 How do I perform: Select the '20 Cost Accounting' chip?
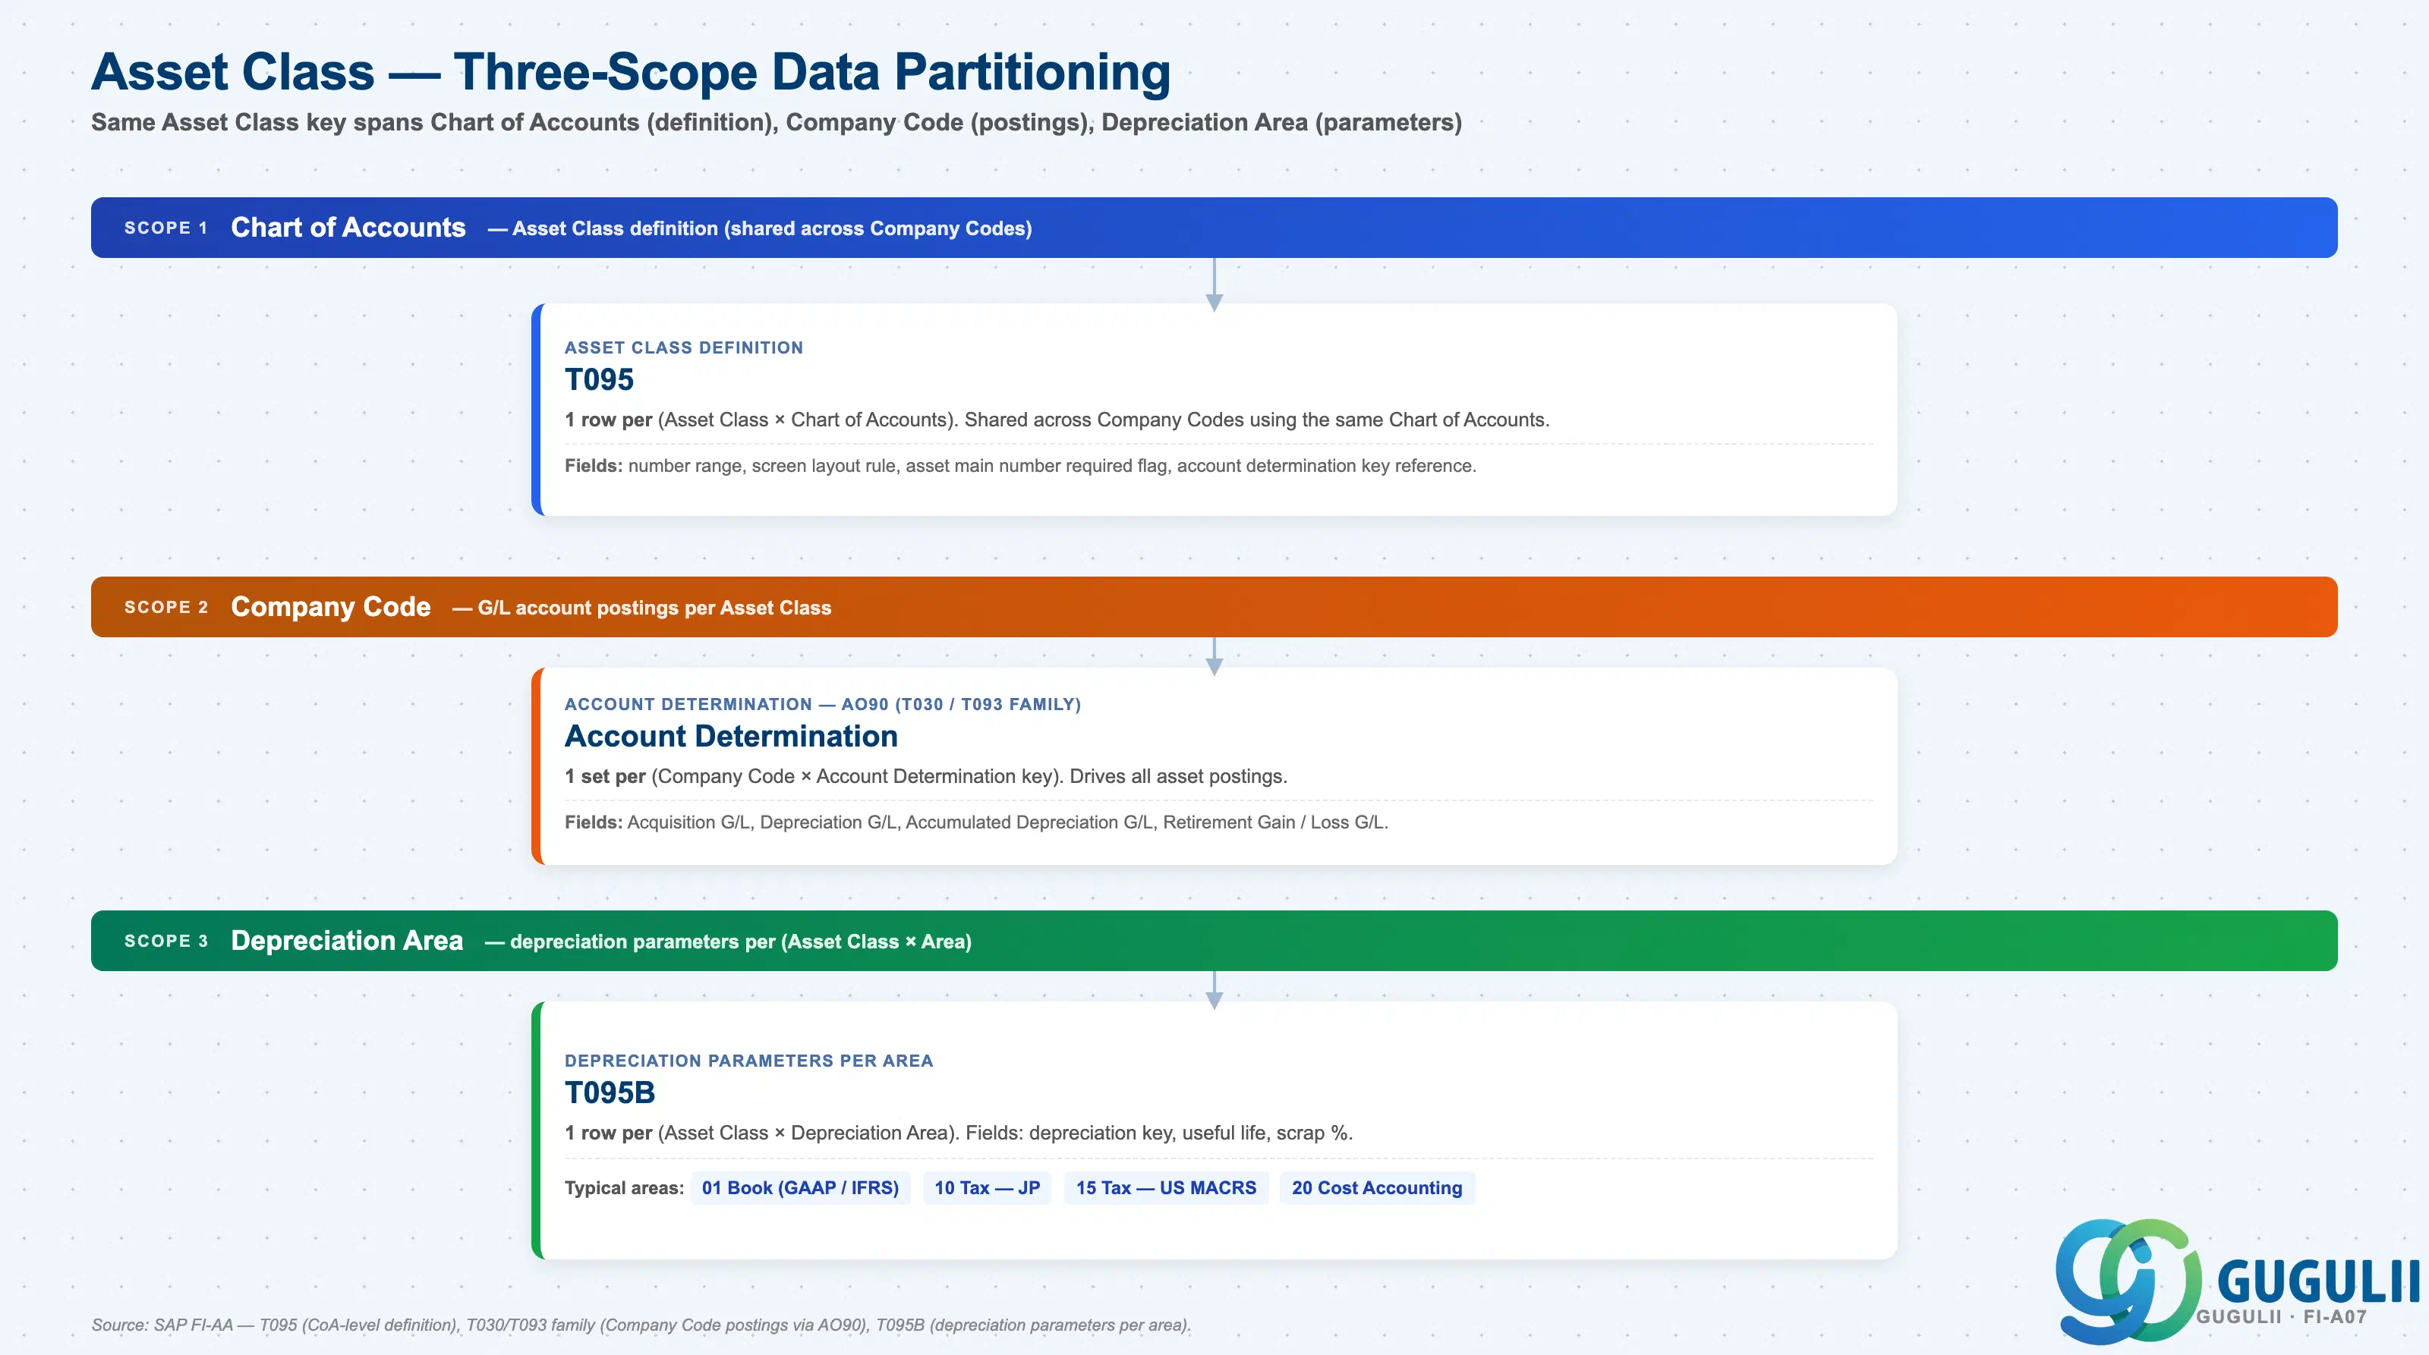(1377, 1187)
